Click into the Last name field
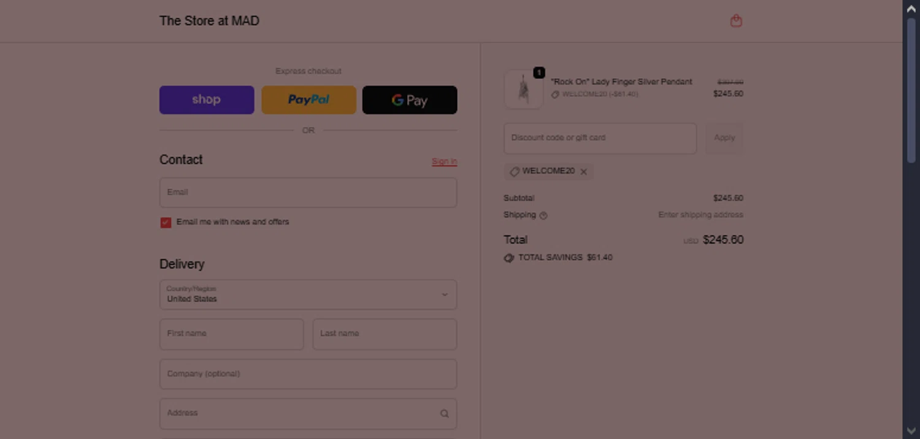 385,334
